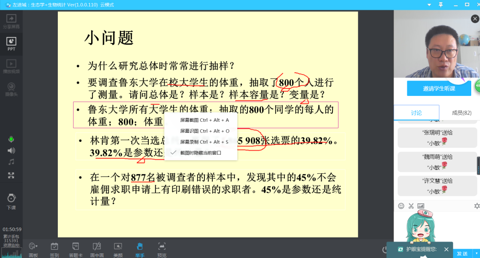Toggle the 举手 raise hand option
The height and width of the screenshot is (258, 480).
(140, 250)
